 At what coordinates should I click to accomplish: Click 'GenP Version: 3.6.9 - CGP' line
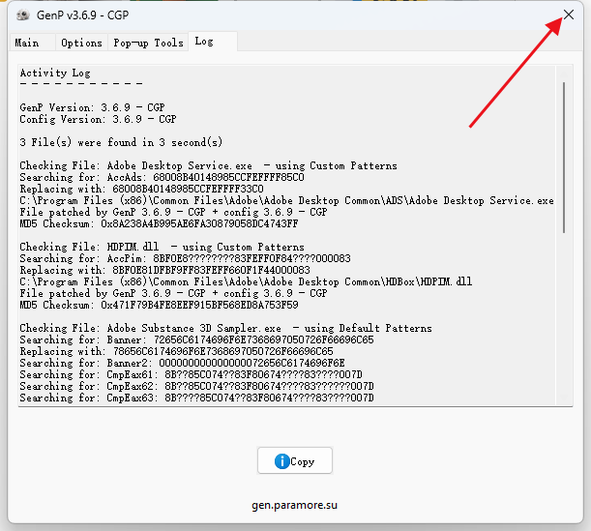pyautogui.click(x=92, y=107)
